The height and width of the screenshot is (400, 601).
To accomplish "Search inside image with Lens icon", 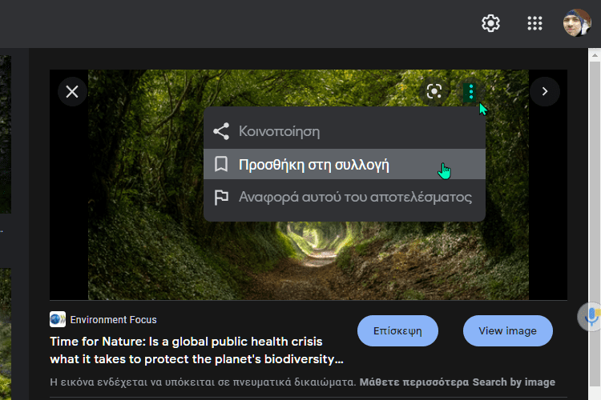I will pyautogui.click(x=434, y=91).
